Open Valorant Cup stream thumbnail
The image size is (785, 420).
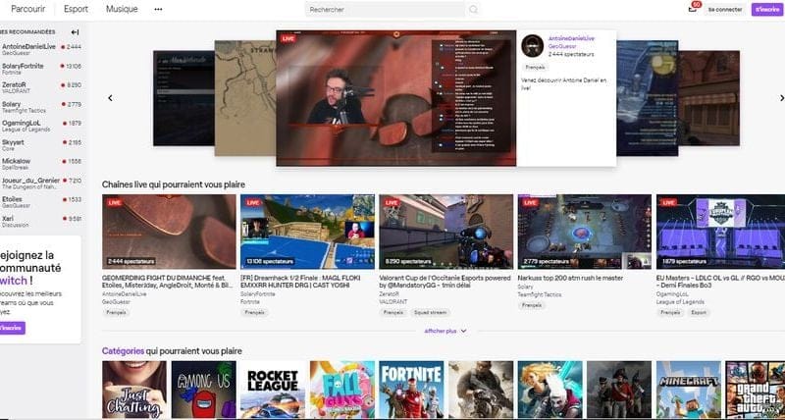click(446, 232)
